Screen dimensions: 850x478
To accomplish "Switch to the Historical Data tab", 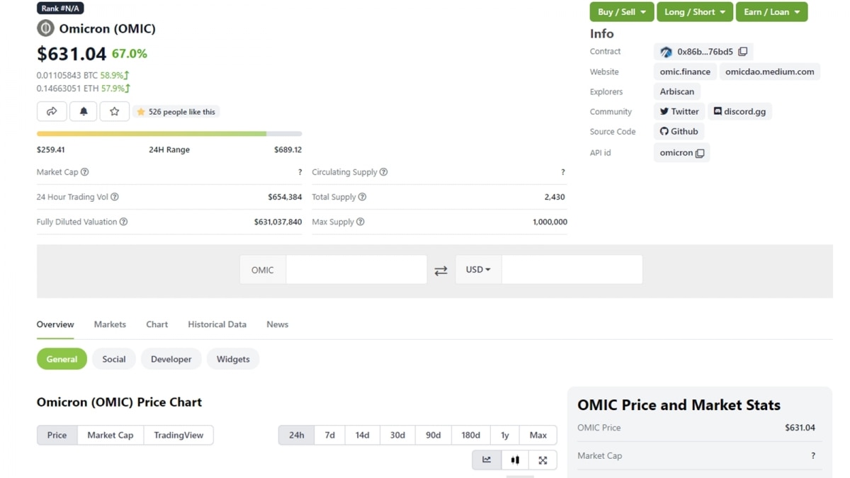I will (217, 324).
